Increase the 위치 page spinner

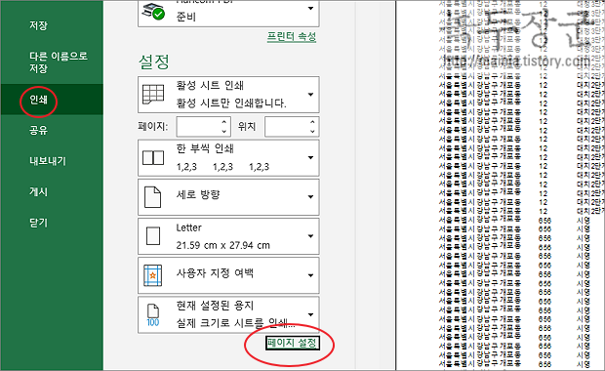(312, 122)
